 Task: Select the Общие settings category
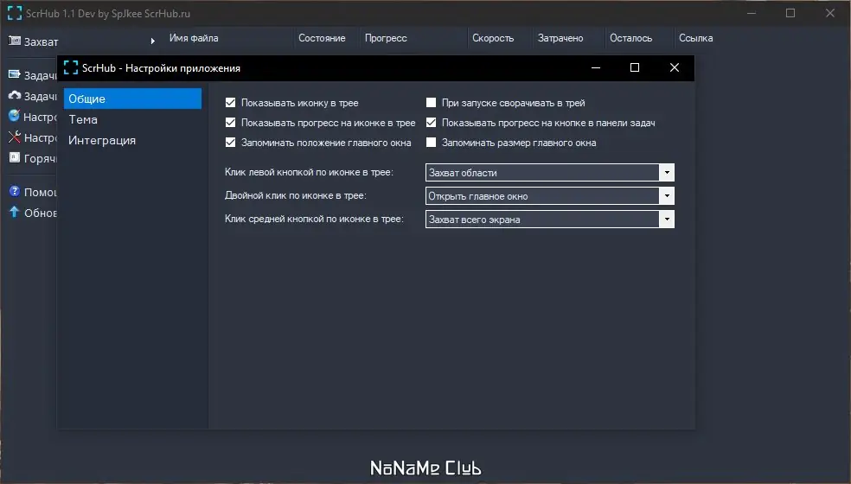click(132, 99)
